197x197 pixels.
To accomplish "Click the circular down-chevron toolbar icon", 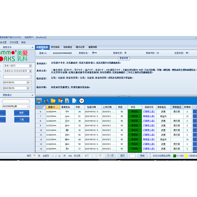I will (82, 100).
